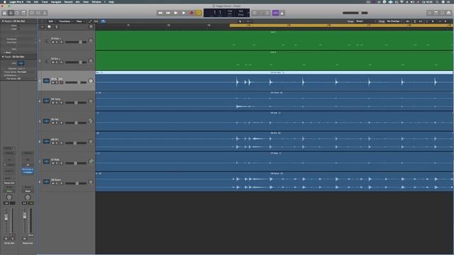Toggle the global Solo S button in track header
This screenshot has height=255, width=454.
57,27
